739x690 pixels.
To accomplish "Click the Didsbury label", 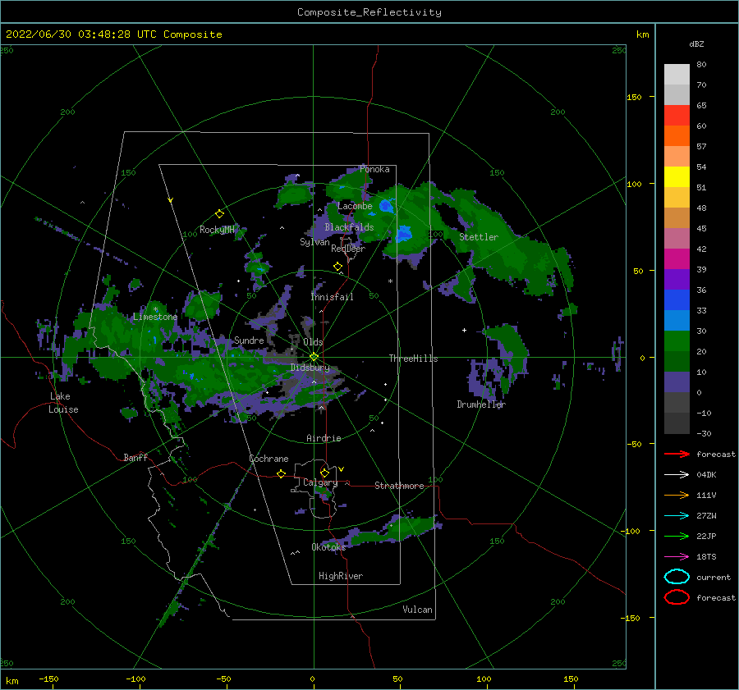I will pos(310,368).
